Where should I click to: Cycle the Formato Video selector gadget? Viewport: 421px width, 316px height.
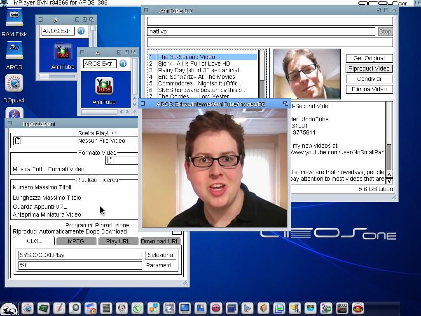tap(110, 160)
